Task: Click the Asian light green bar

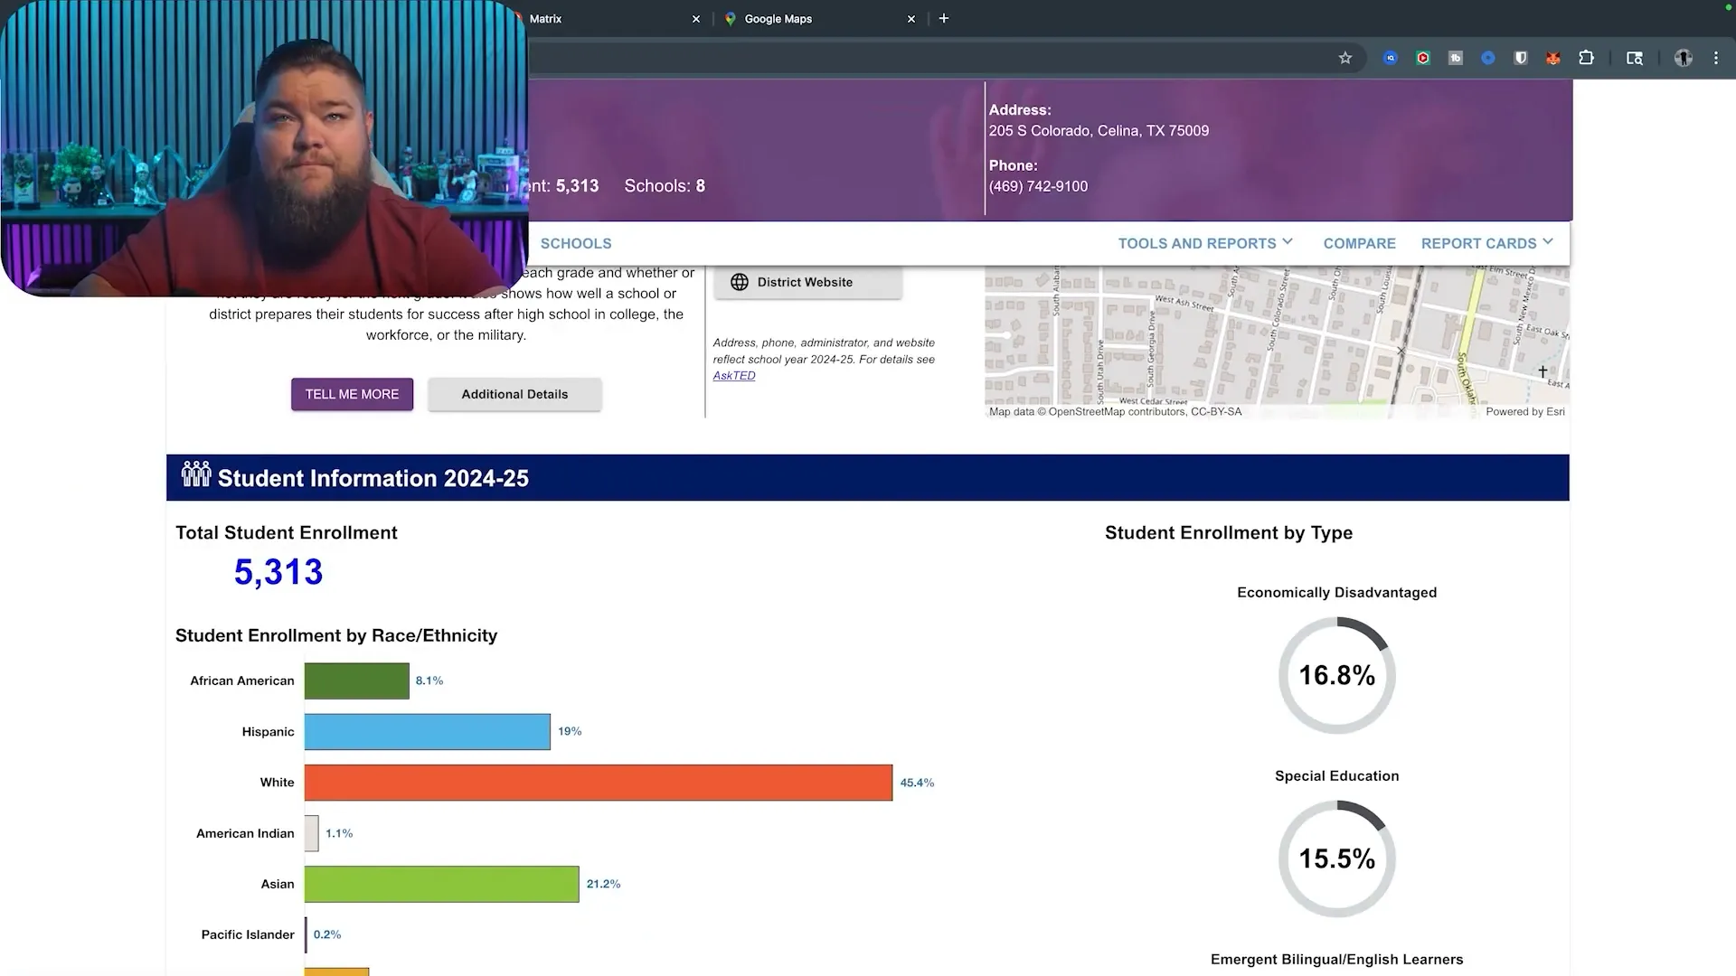Action: [x=441, y=884]
